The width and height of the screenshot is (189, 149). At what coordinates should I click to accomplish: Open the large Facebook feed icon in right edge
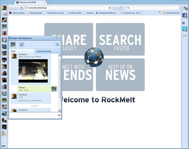185,16
